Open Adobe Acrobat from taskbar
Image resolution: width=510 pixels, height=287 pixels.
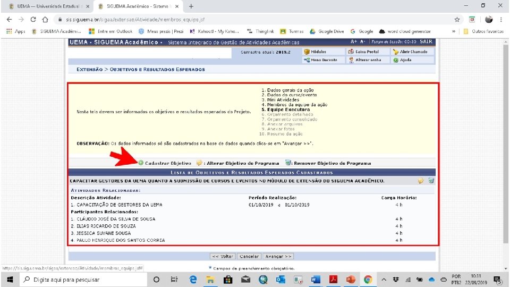[333, 280]
